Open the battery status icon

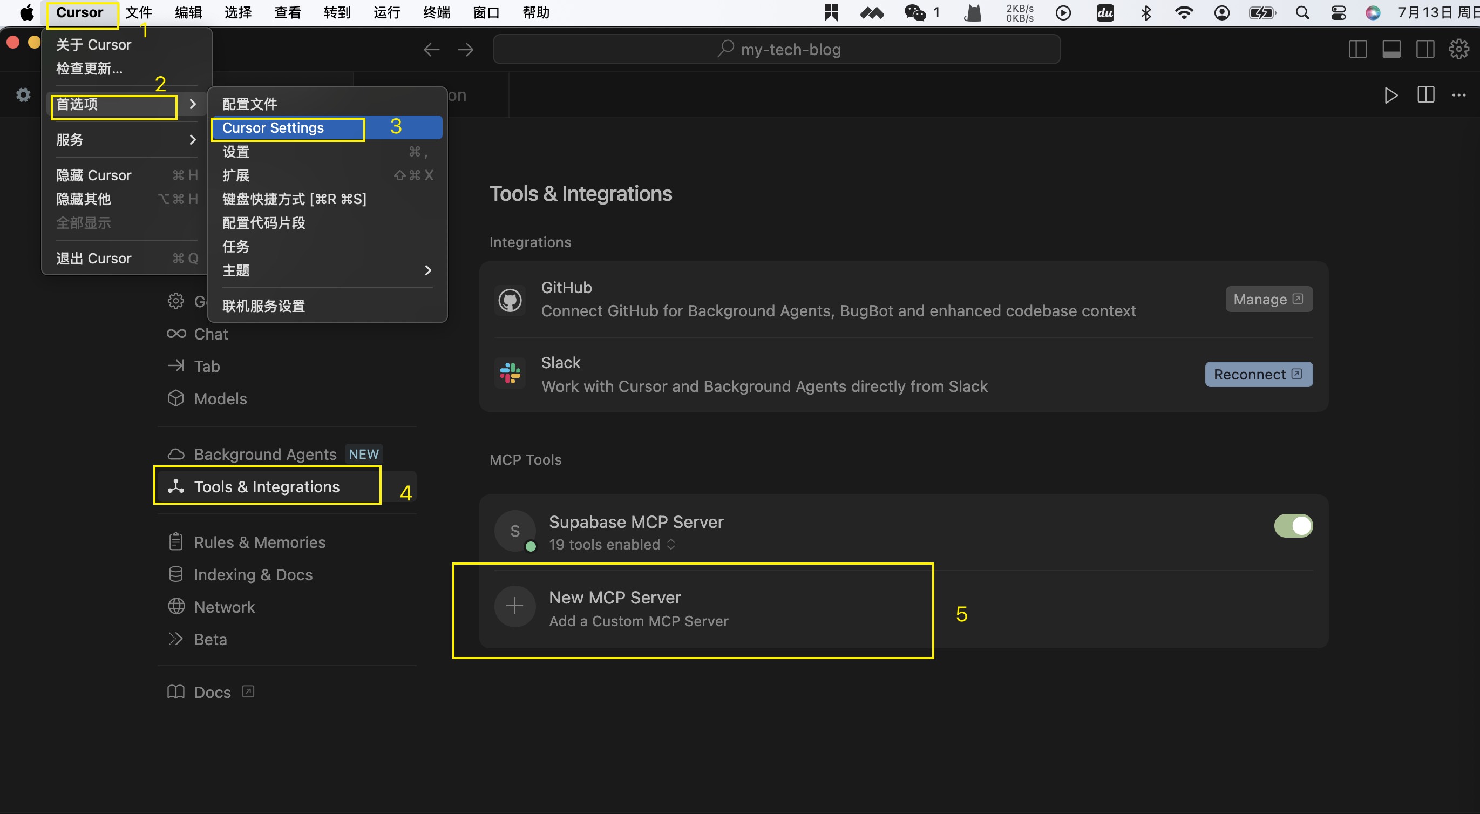point(1262,12)
